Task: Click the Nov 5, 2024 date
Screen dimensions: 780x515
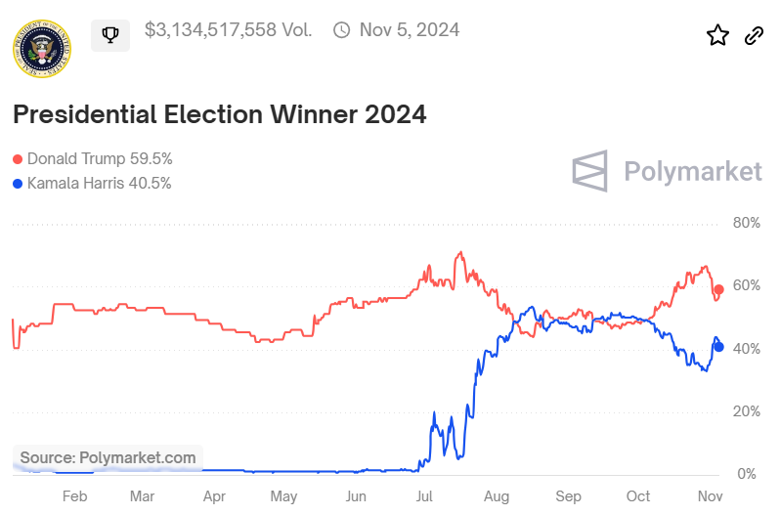Action: point(410,30)
